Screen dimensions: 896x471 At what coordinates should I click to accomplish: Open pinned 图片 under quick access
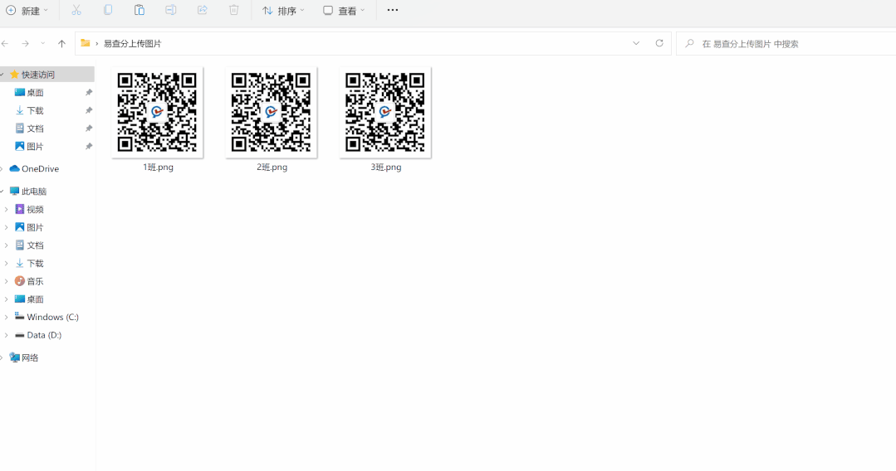click(x=35, y=147)
